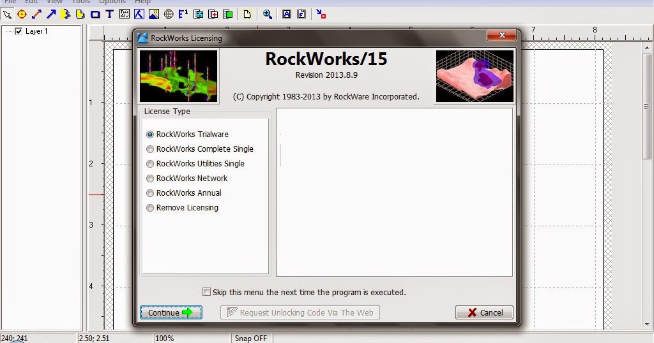Select the yellow polygon shape tool
The image size is (654, 343).
click(80, 15)
